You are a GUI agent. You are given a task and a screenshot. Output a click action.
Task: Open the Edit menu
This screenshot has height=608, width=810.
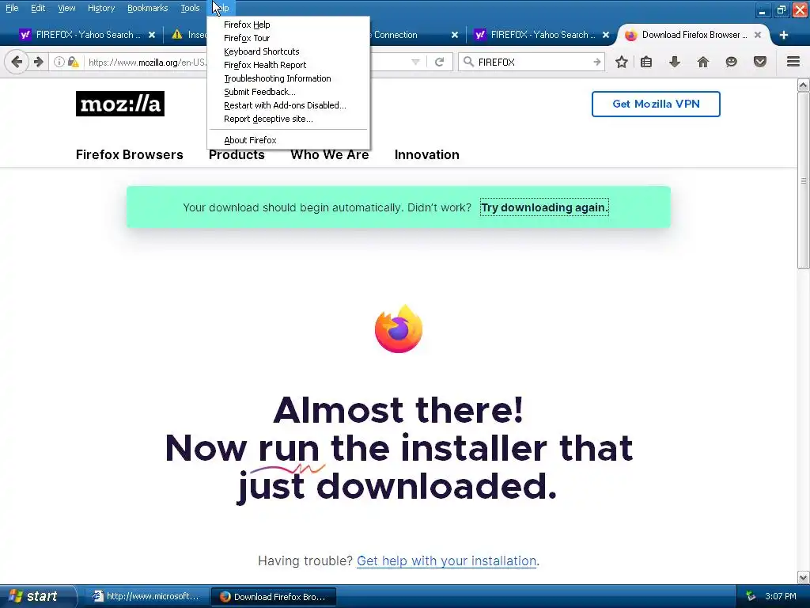pyautogui.click(x=38, y=8)
